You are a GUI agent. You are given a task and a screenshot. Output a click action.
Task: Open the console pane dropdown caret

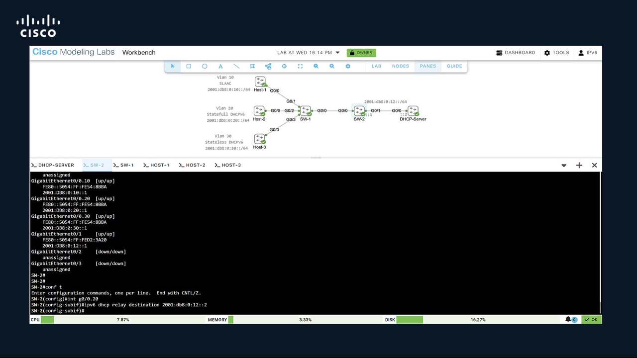[x=564, y=166]
